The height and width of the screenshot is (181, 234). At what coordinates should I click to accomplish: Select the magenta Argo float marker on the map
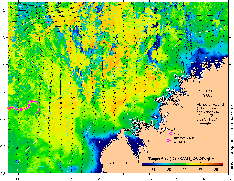point(47,22)
